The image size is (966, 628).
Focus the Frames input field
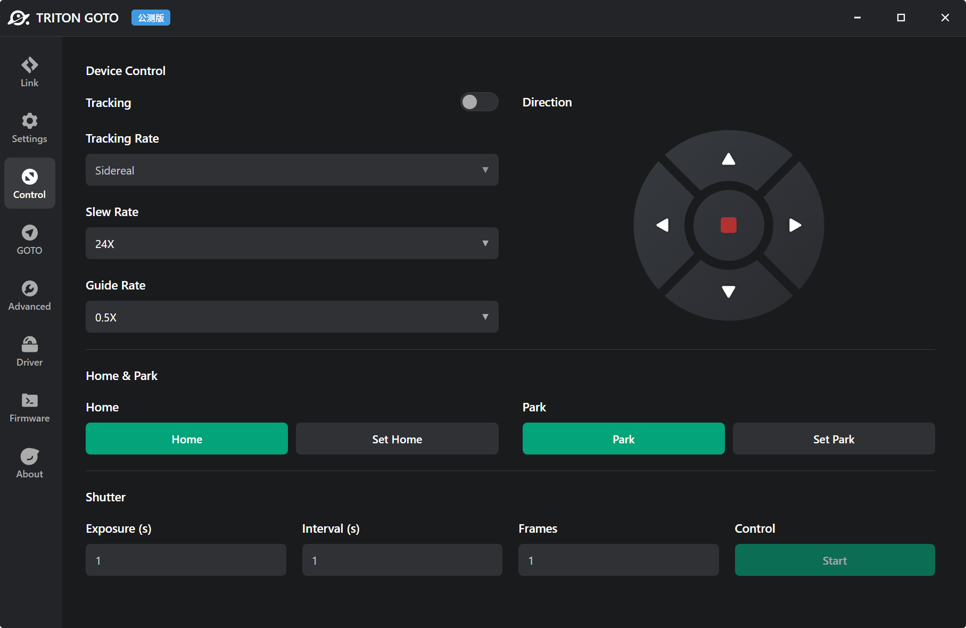point(618,560)
